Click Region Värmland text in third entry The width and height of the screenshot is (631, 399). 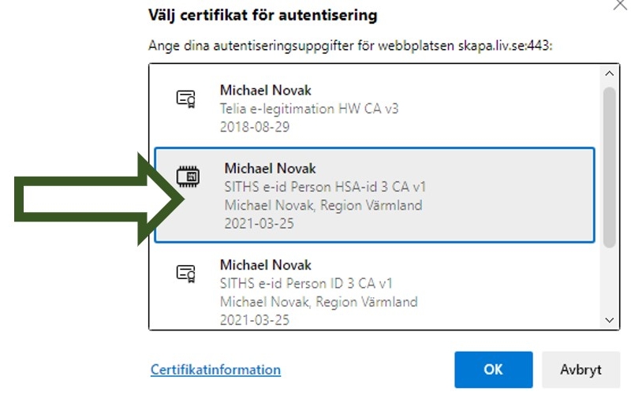[367, 302]
